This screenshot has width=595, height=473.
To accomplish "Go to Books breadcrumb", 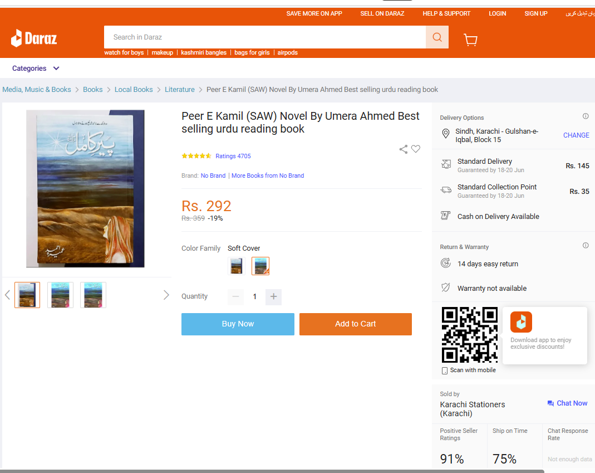I will pos(92,90).
